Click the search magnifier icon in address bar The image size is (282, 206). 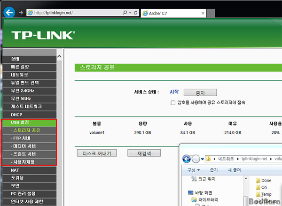(x=125, y=13)
